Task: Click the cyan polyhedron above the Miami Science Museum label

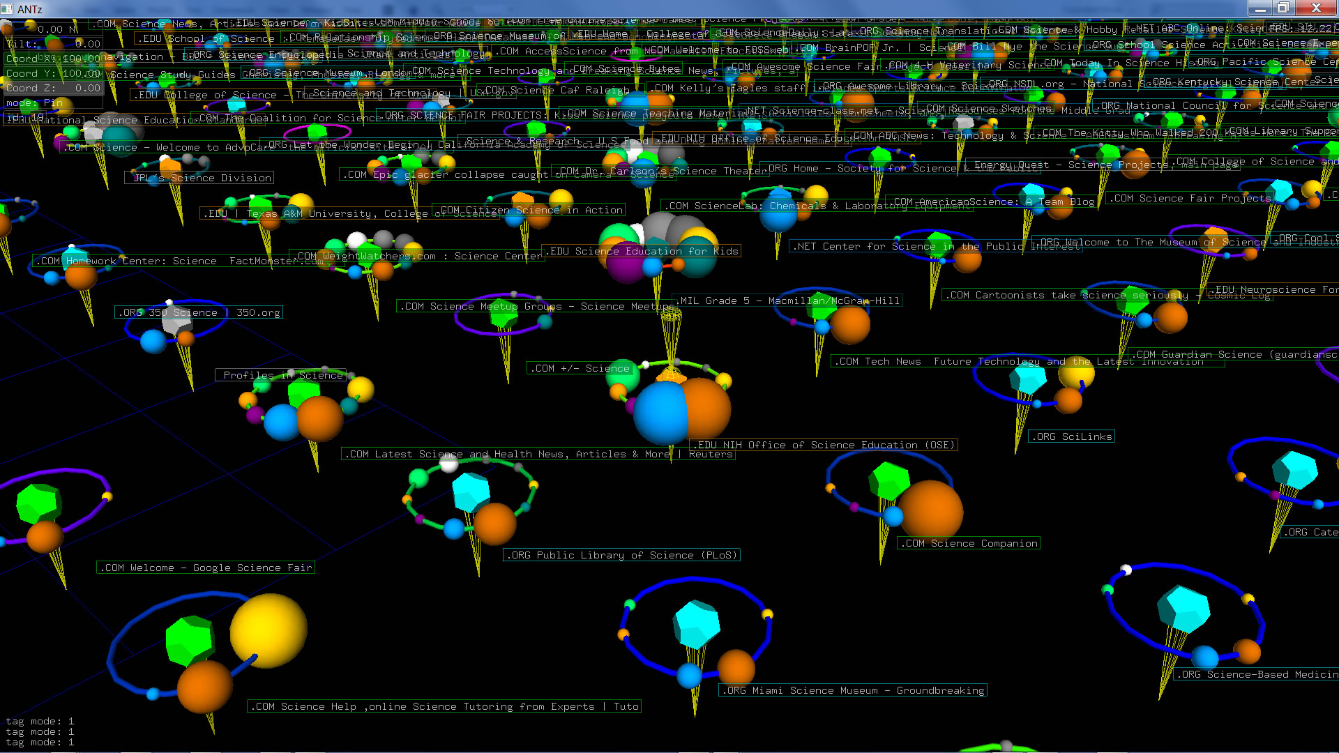Action: click(x=697, y=623)
